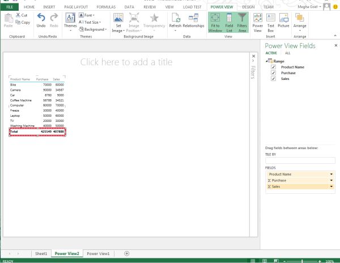Adjust the zoom slider handle

click(302, 261)
